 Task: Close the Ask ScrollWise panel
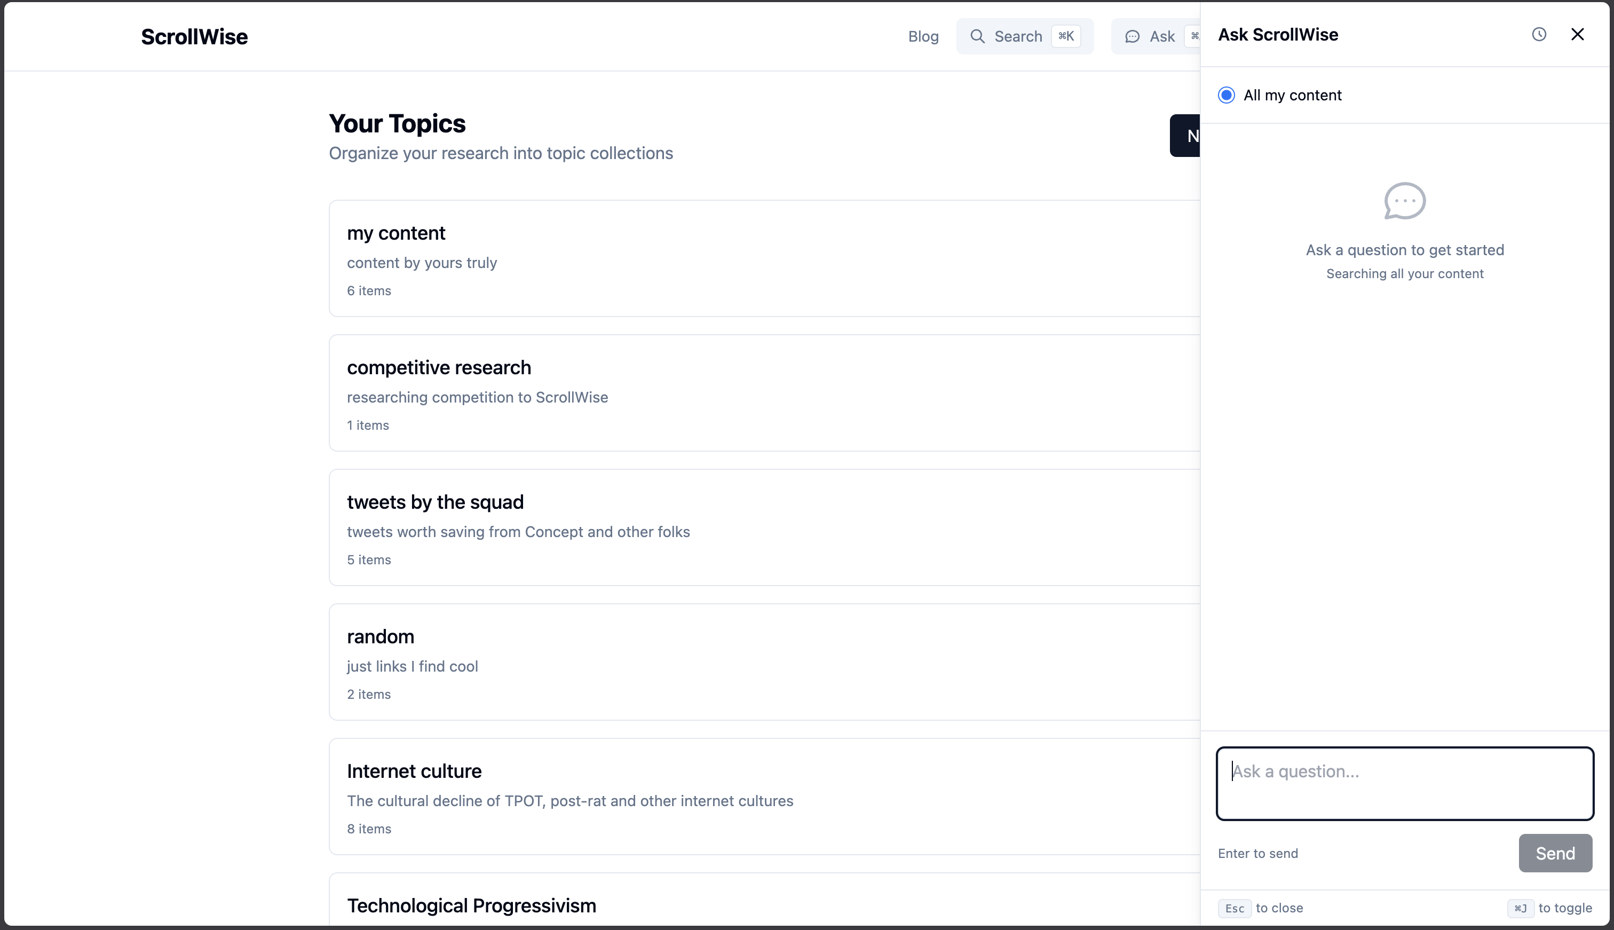pos(1577,35)
